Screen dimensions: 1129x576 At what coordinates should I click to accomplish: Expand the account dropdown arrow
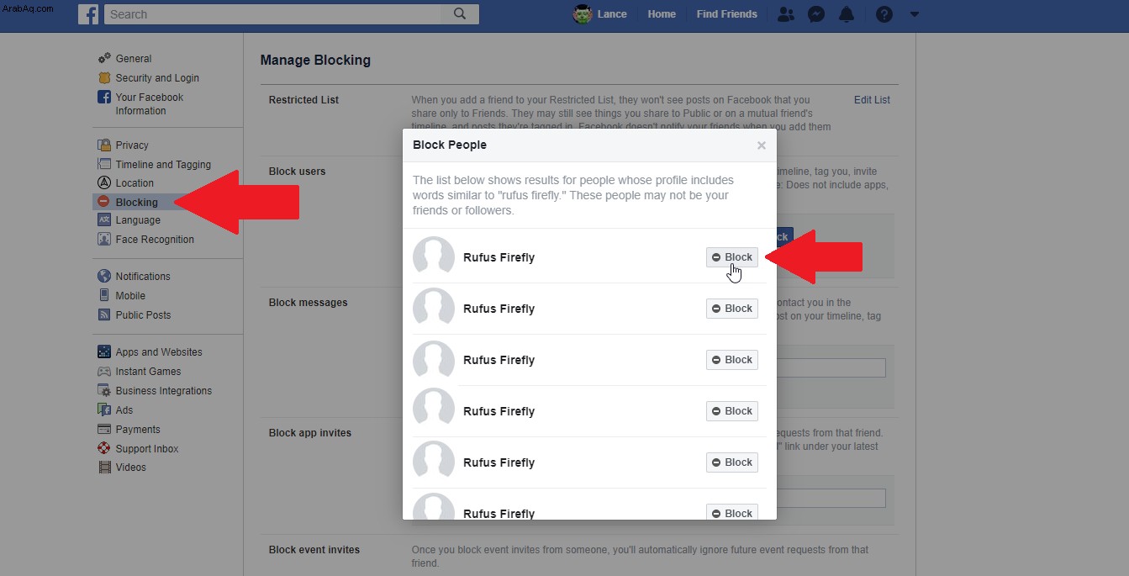click(x=915, y=14)
